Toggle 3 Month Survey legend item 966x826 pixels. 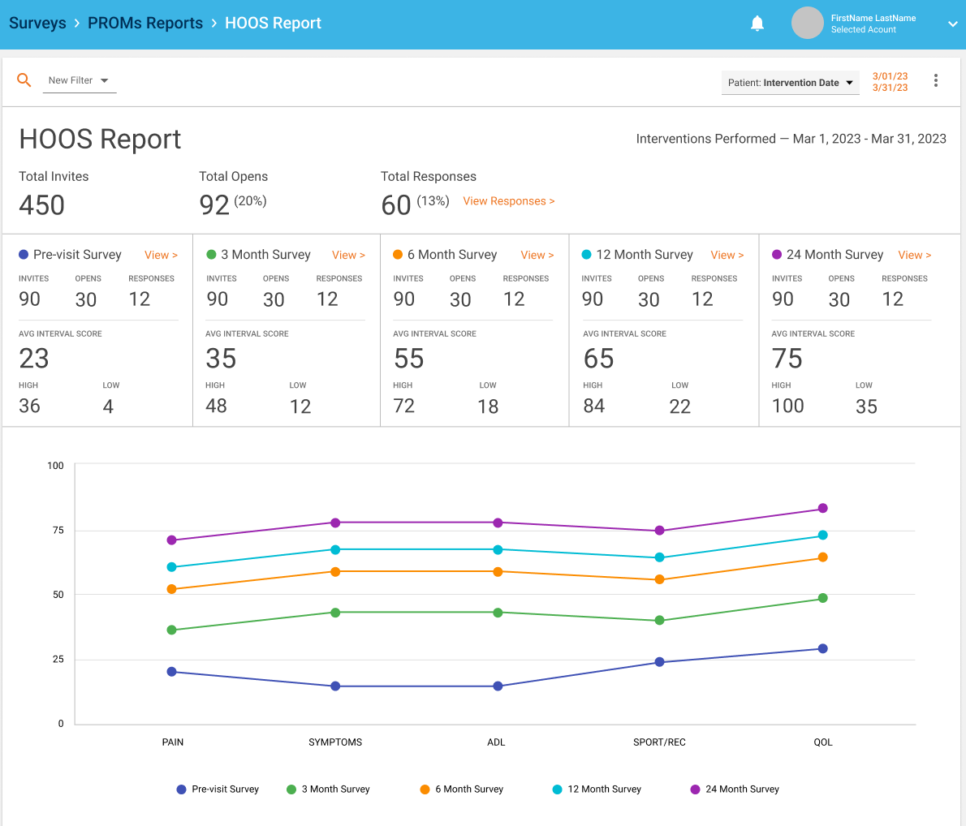pyautogui.click(x=328, y=789)
